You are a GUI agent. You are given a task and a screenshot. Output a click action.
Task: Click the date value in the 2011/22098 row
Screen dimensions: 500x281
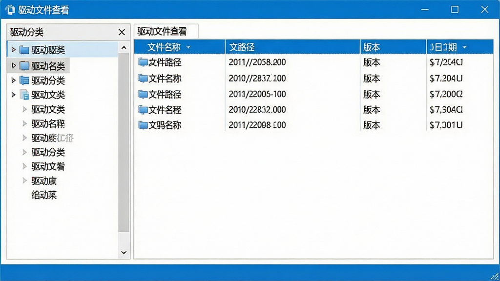coord(446,125)
